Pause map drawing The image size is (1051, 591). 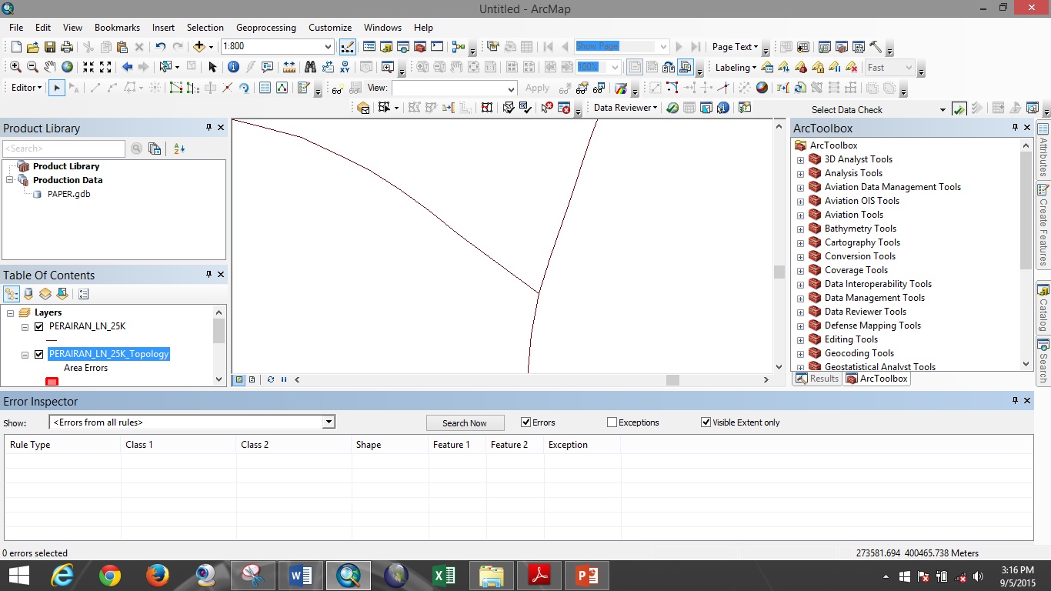tap(283, 379)
